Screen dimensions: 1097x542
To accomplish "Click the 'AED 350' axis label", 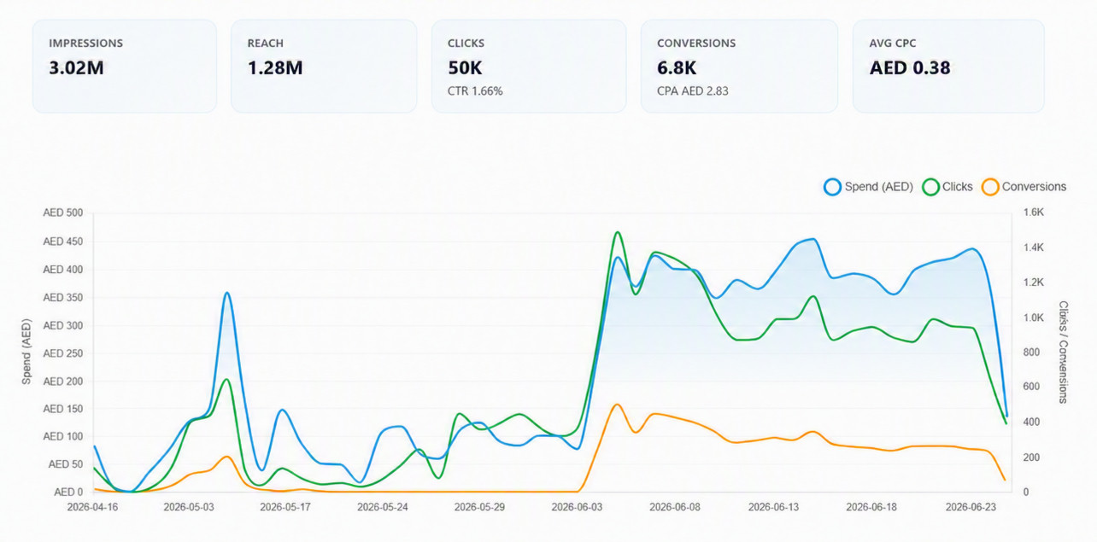I will tap(63, 297).
